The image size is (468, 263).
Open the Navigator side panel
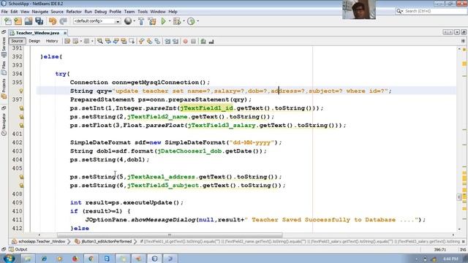(4, 125)
